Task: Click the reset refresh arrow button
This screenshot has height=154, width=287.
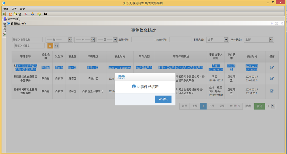Action: 56,46
